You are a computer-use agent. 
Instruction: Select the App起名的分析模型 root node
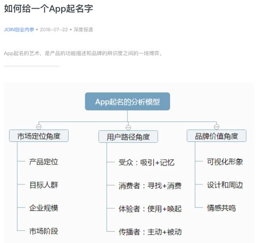click(127, 102)
